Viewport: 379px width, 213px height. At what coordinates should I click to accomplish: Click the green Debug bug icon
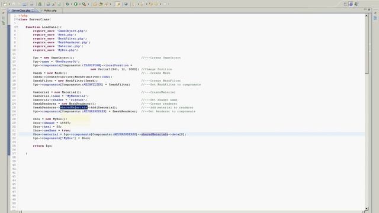pos(68,4)
